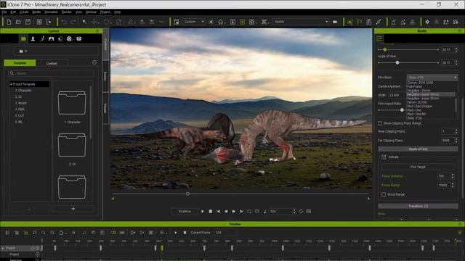Image resolution: width=465 pixels, height=261 pixels.
Task: Click the Redo arrow in the top toolbar
Action: click(x=73, y=22)
